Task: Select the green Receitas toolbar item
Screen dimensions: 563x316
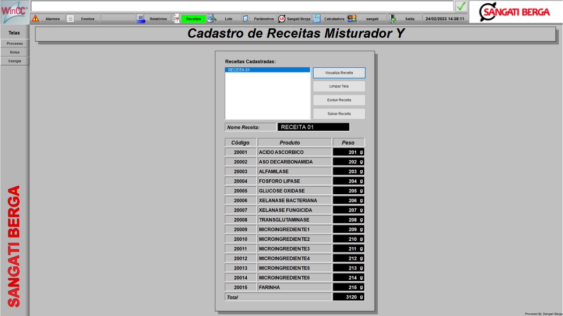Action: pyautogui.click(x=193, y=19)
